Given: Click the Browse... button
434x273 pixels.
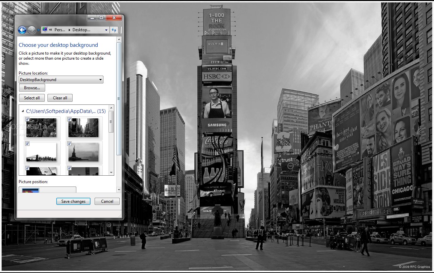Looking at the screenshot, I should coord(32,88).
